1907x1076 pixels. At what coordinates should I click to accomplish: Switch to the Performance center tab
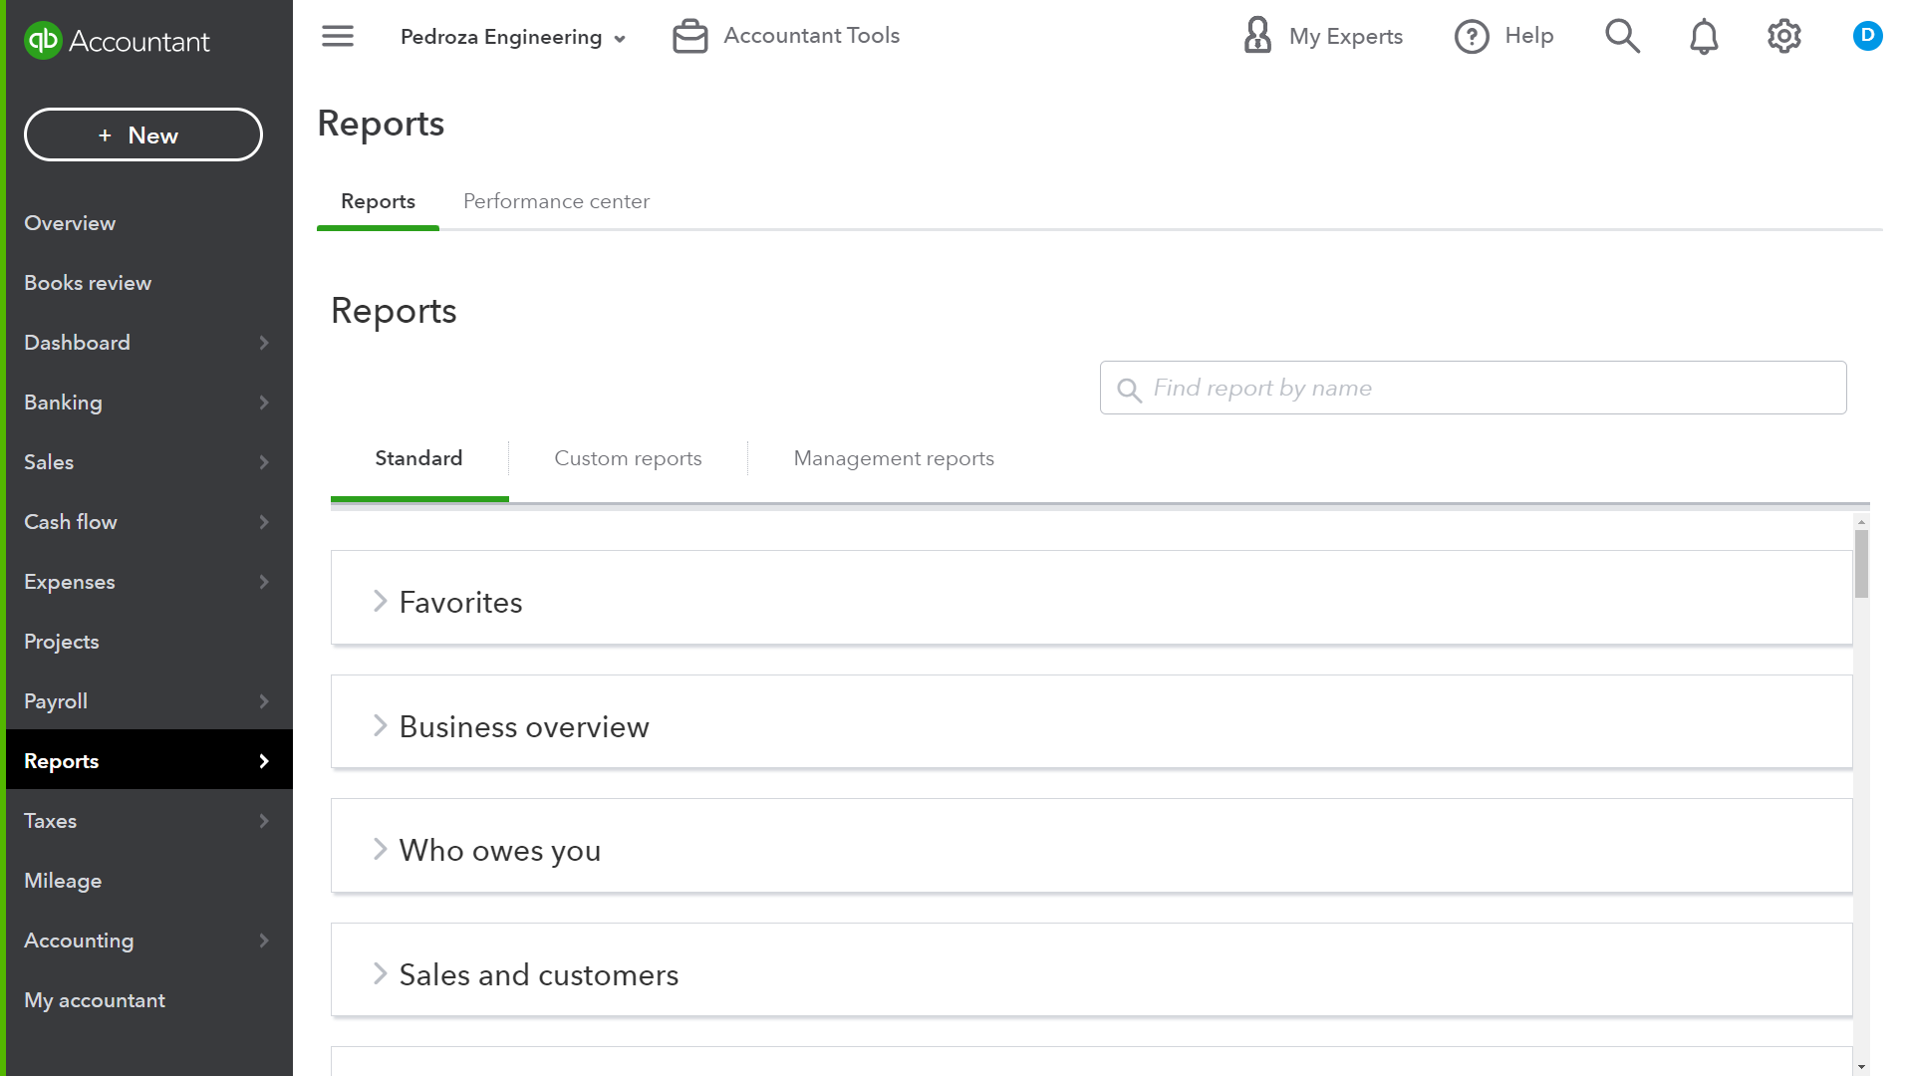[x=555, y=201]
